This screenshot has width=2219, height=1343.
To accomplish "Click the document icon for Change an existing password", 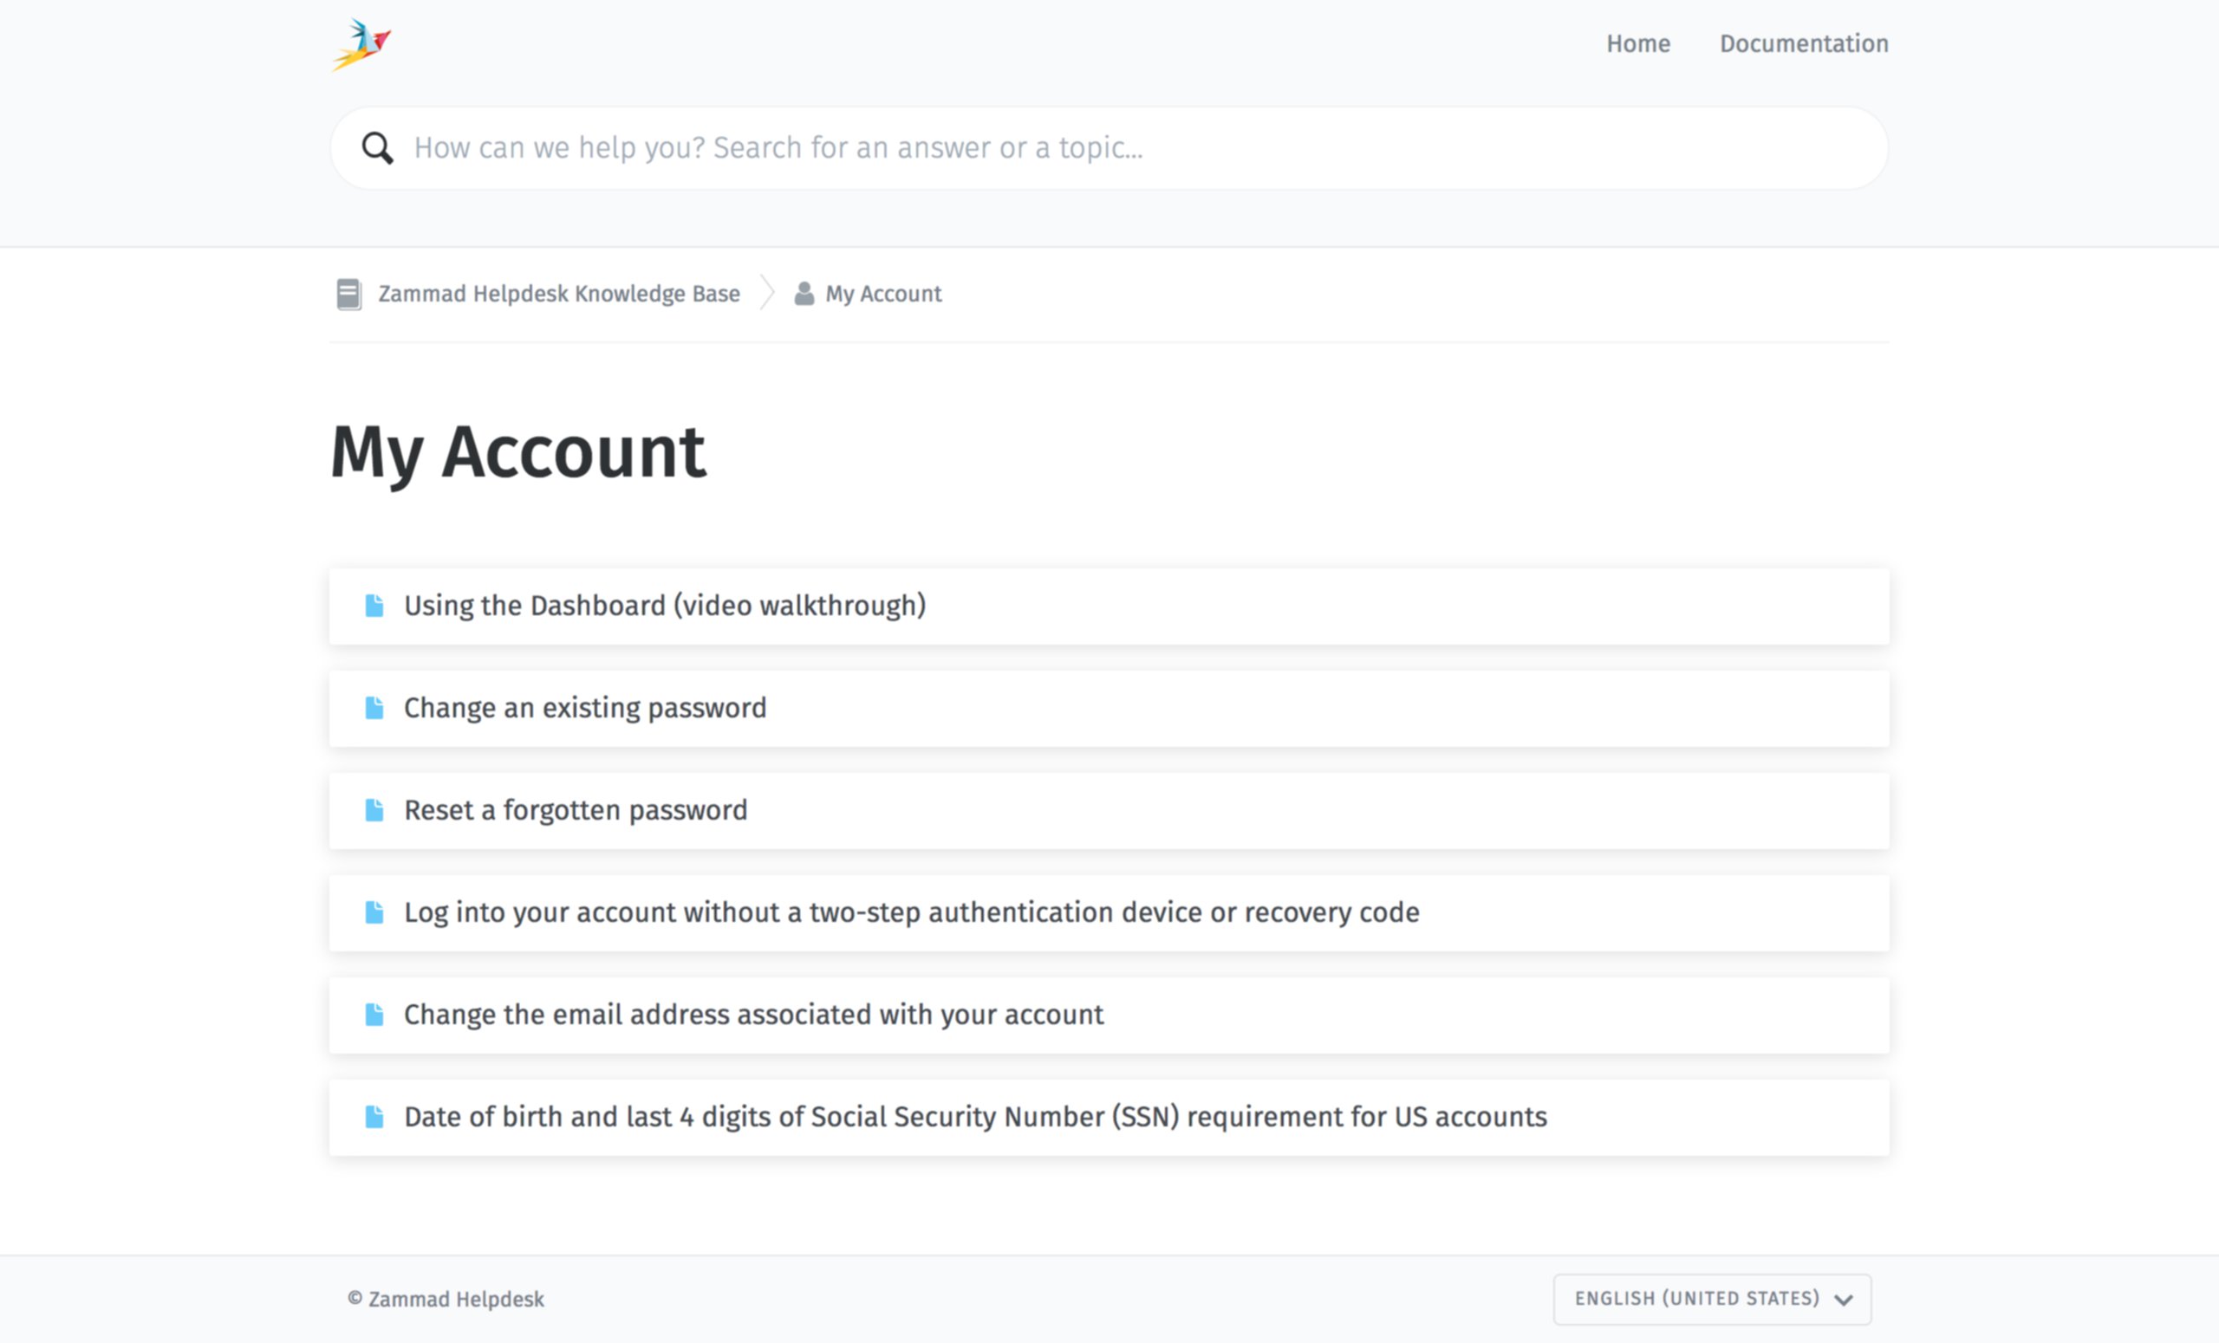I will (374, 708).
